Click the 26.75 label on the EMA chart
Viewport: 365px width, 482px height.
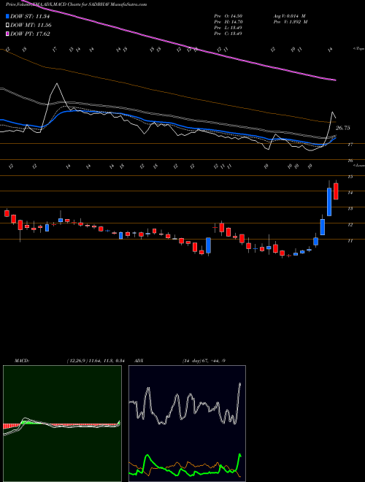pos(342,129)
